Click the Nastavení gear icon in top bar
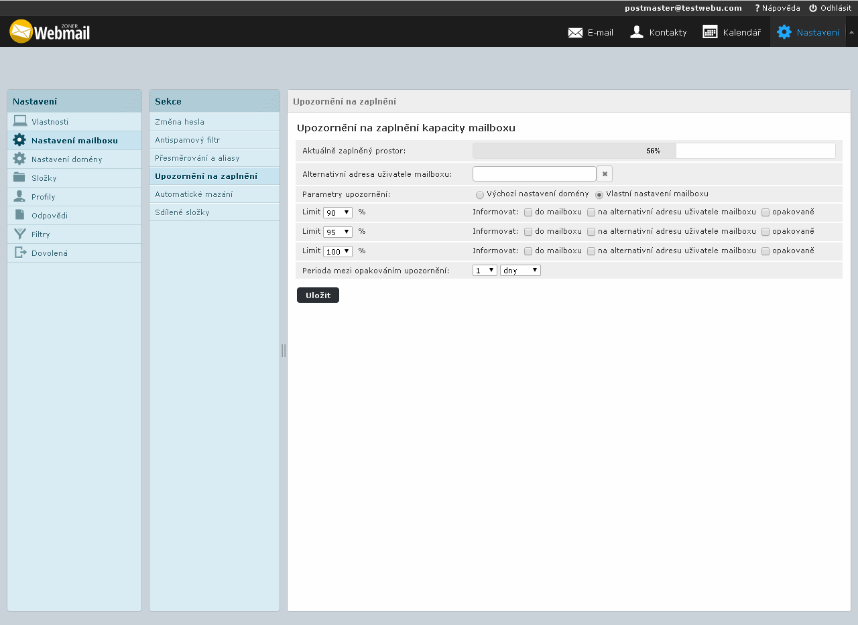This screenshot has height=625, width=858. pyautogui.click(x=784, y=32)
